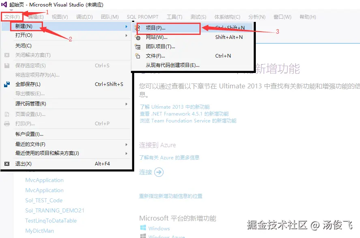This screenshot has width=360, height=238.
Task: Open recent project TestLinqToDataTable
Action: point(51,221)
